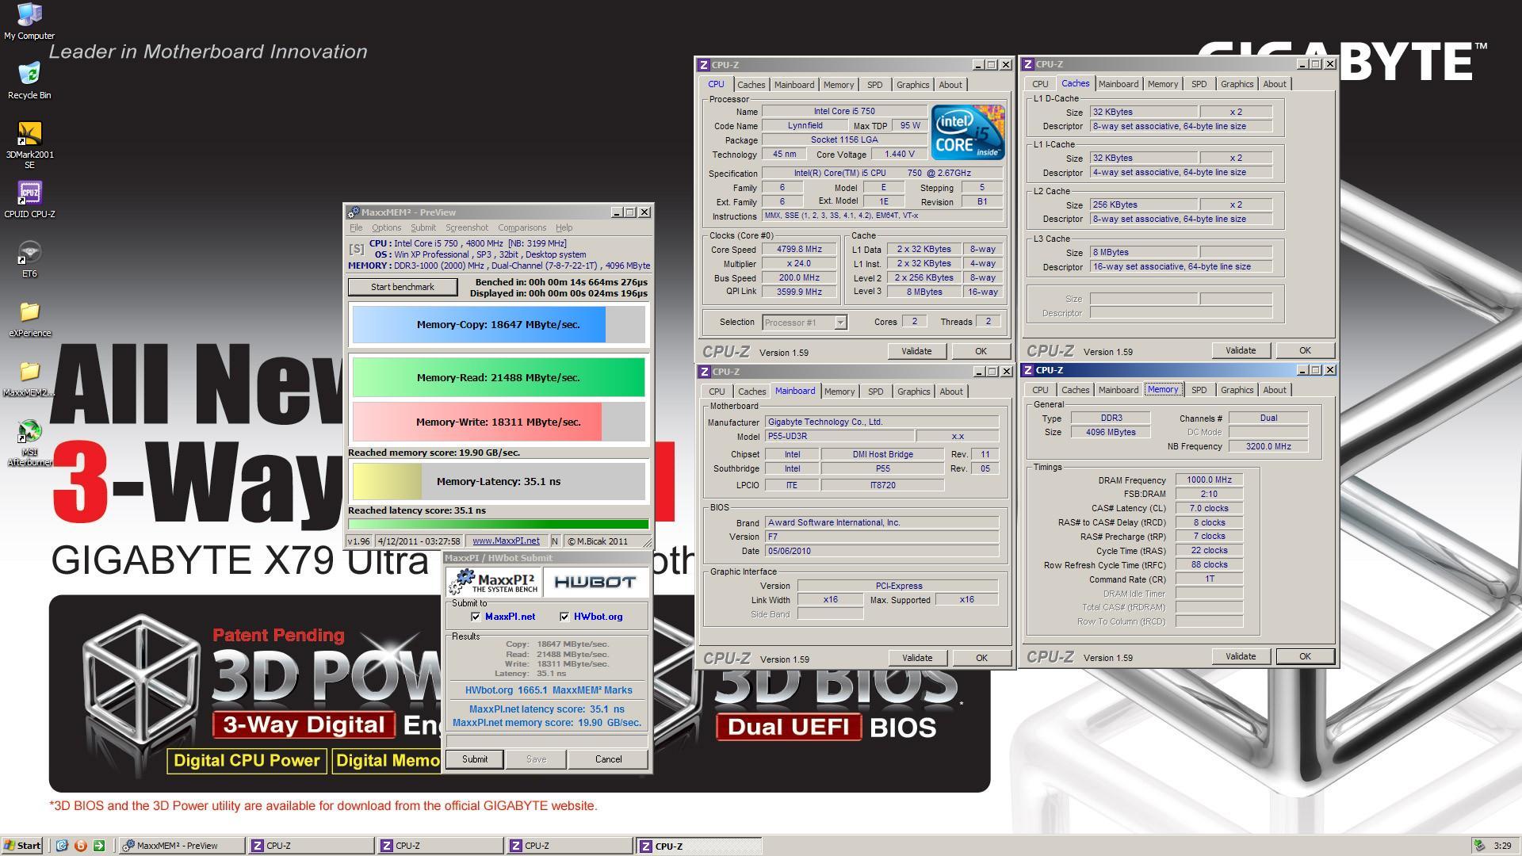Open About tab in Mainboard CPU-Z window
The image size is (1522, 856).
pos(951,392)
